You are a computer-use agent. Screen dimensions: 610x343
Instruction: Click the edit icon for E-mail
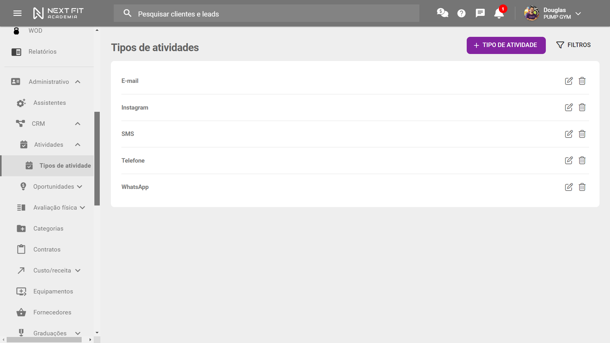(x=569, y=81)
